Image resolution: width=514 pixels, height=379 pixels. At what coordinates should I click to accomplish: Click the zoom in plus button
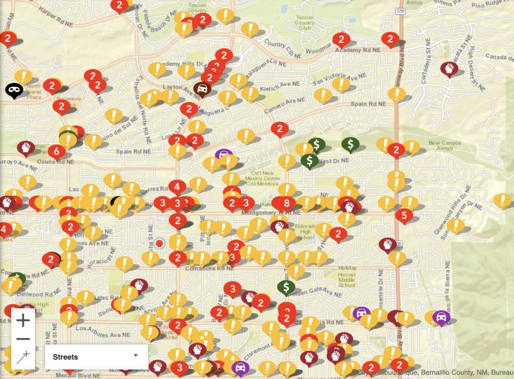click(23, 320)
